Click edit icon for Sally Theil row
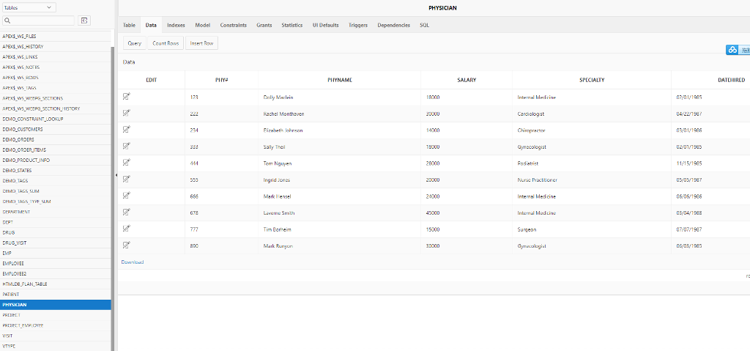 tap(126, 147)
